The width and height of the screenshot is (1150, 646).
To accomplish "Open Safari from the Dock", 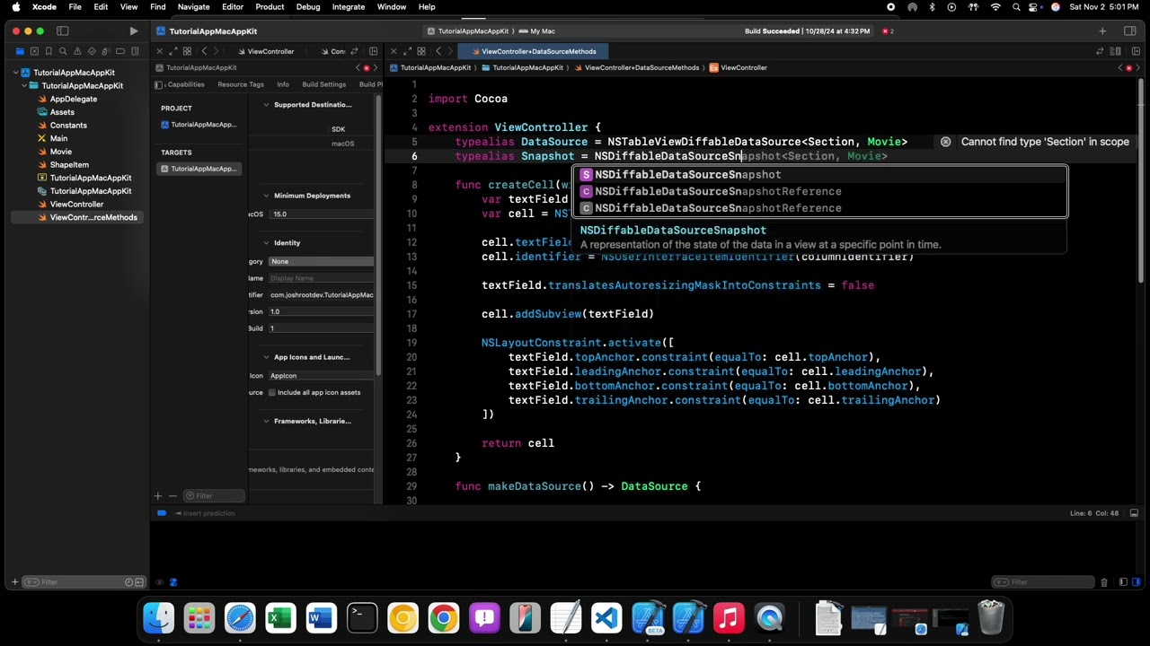I will [x=240, y=617].
